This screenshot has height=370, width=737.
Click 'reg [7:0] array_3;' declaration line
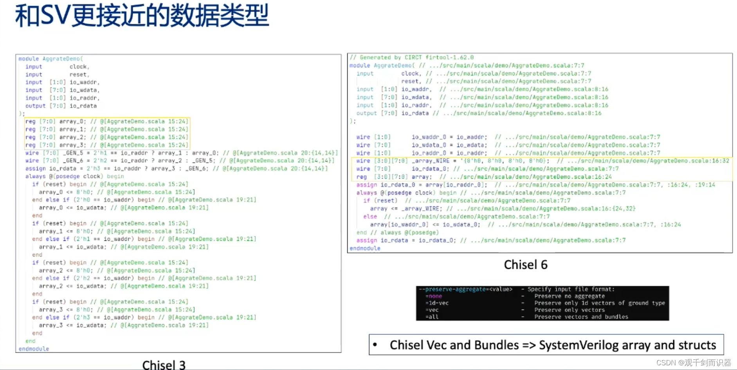[x=107, y=145]
